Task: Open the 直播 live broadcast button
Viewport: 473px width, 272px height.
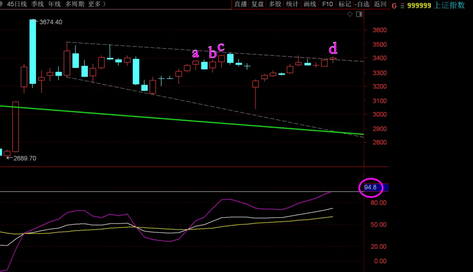Action: click(240, 4)
